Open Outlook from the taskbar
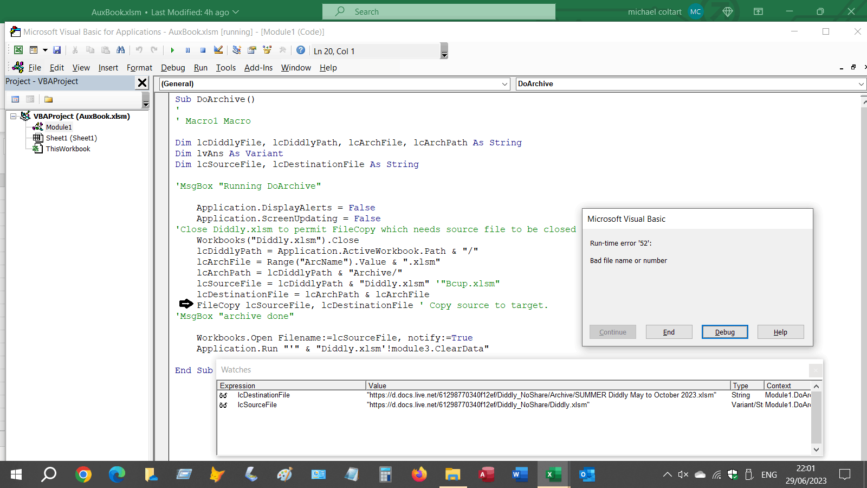Viewport: 867px width, 488px height. coord(586,474)
